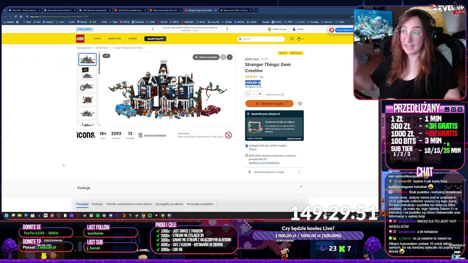Click the LEGO logo in header
The height and width of the screenshot is (263, 468).
80,39
